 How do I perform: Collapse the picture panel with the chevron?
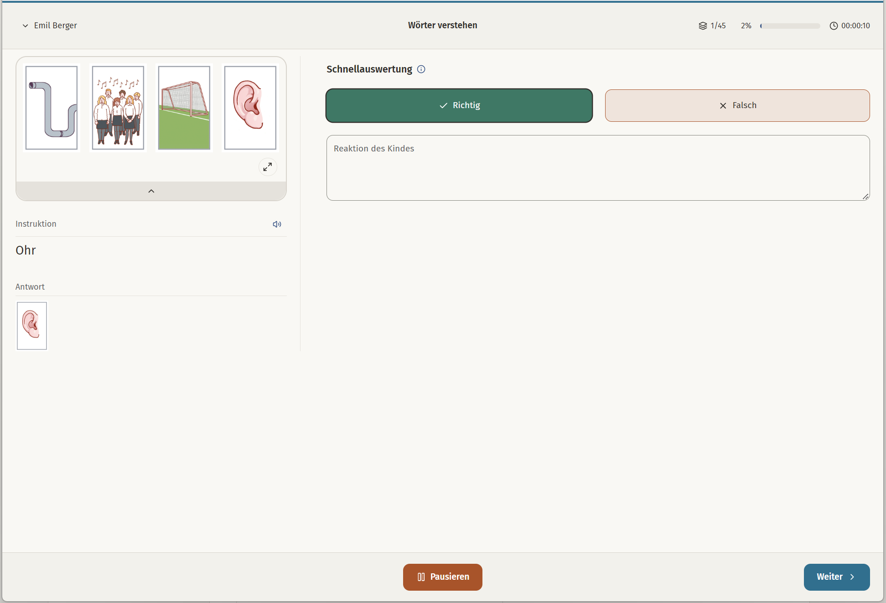151,191
